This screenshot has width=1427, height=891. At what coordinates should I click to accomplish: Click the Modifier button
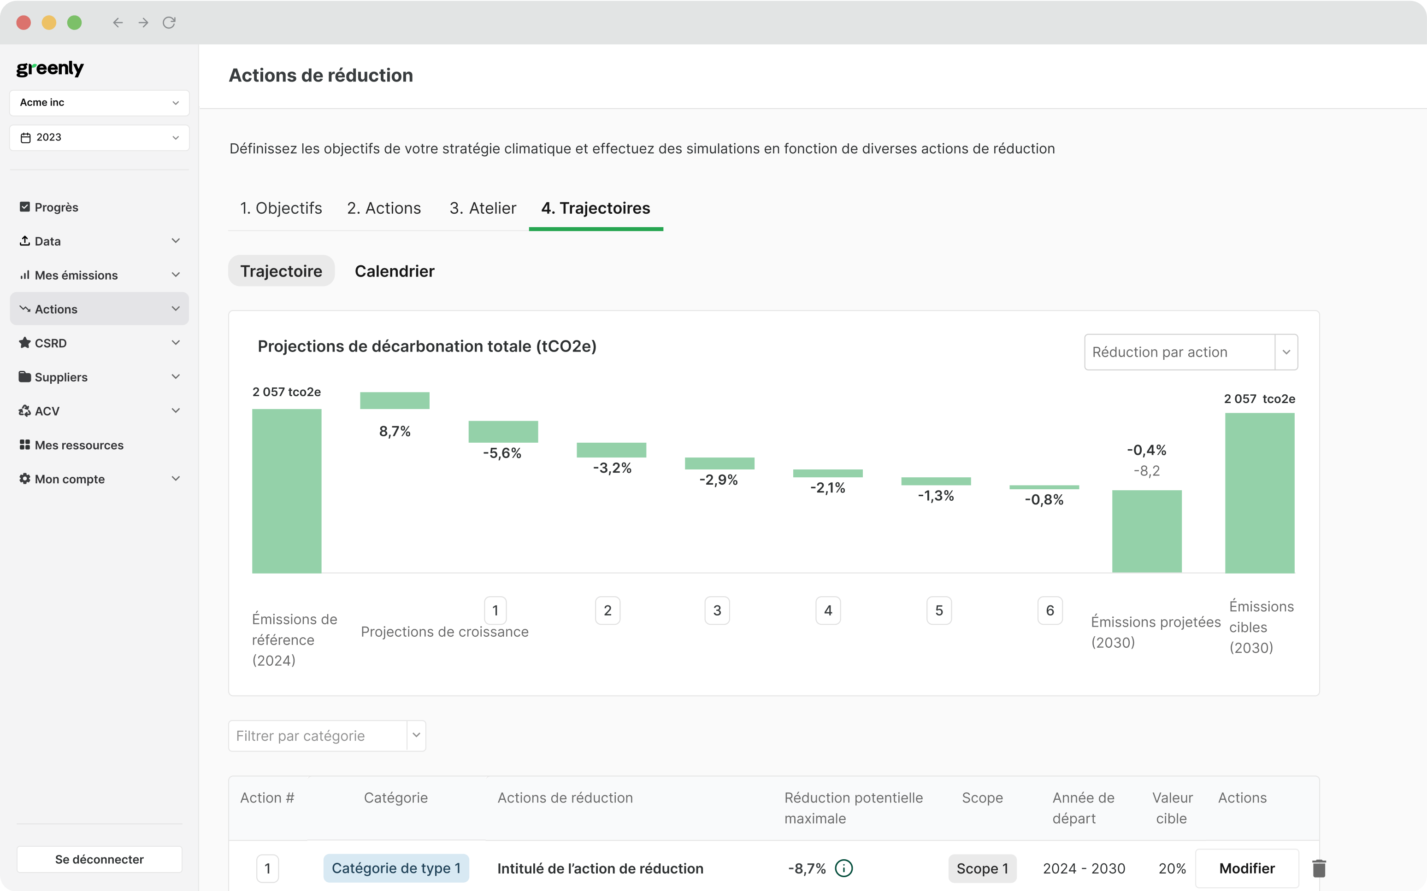[1247, 868]
